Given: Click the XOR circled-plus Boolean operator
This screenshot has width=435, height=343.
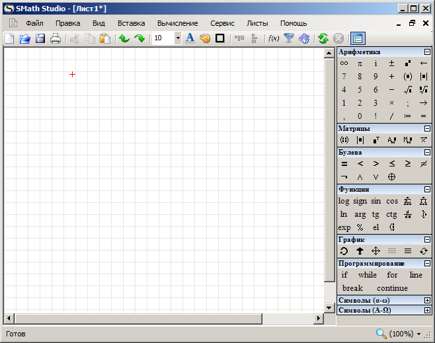Looking at the screenshot, I should (x=391, y=177).
